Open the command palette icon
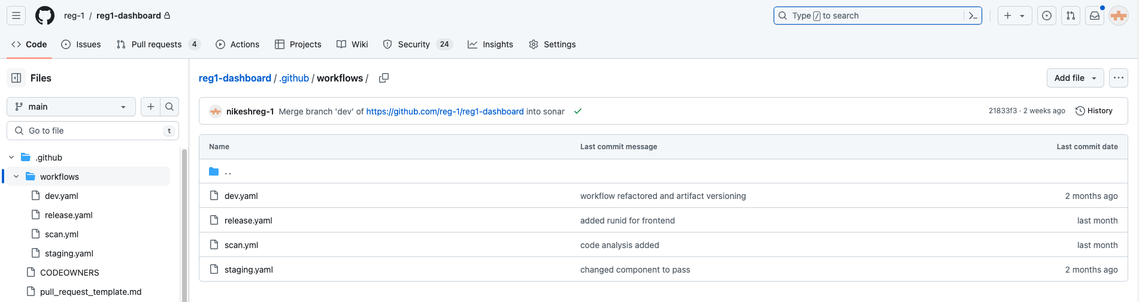1139x302 pixels. tap(973, 16)
